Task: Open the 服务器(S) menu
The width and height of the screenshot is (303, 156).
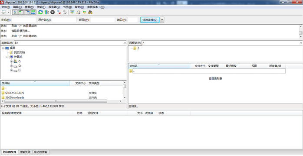Action: [54, 7]
